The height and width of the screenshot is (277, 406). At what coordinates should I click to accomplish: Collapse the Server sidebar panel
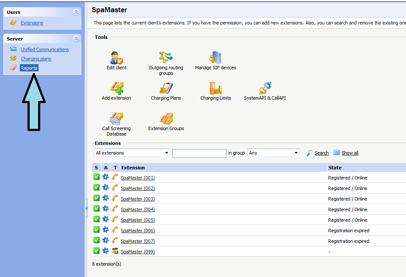click(x=76, y=39)
